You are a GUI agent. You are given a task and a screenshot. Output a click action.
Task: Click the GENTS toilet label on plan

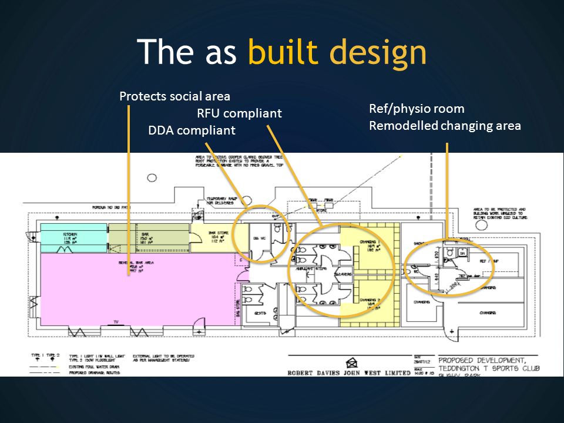point(260,313)
